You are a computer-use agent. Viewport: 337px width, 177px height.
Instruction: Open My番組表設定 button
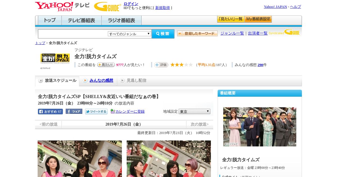(258, 19)
